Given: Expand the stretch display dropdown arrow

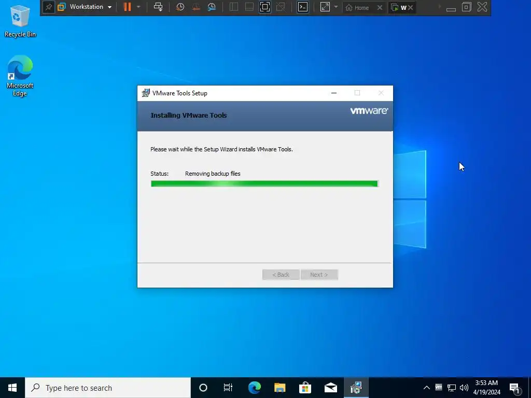Looking at the screenshot, I should 336,7.
